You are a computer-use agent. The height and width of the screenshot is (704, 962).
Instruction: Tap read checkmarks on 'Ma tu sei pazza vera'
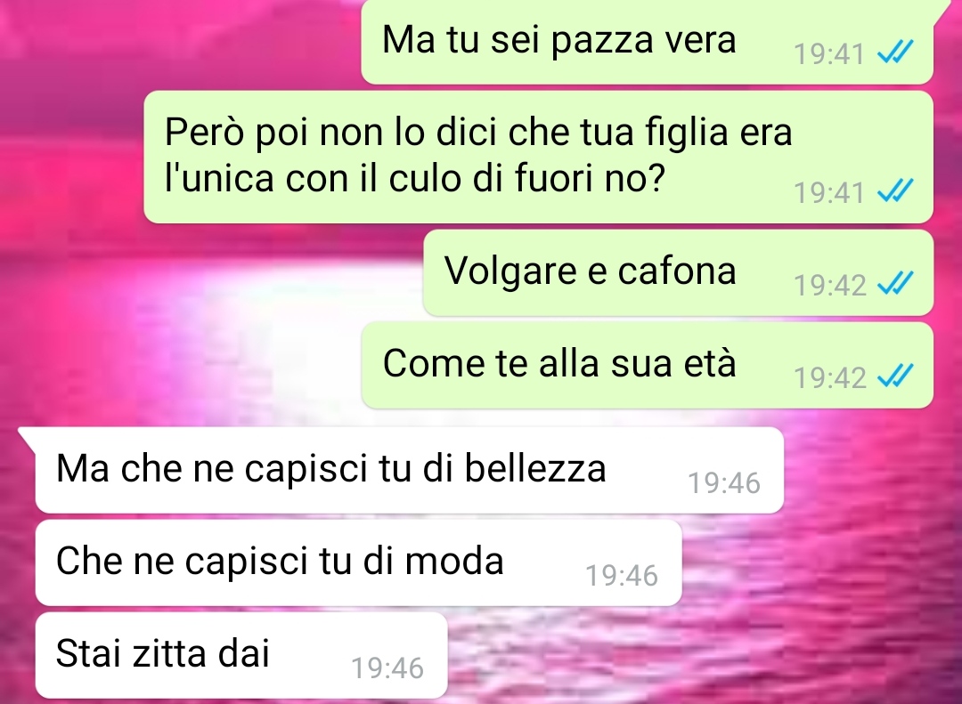896,53
